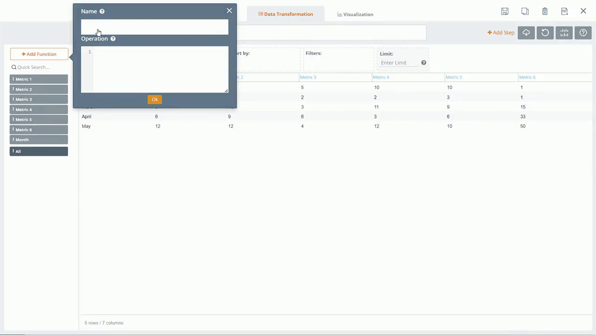Click the duplicate copy icon
This screenshot has width=596, height=335.
pos(525,11)
